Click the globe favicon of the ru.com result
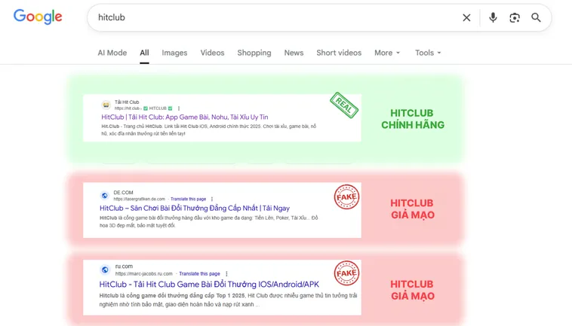This screenshot has width=572, height=326. click(105, 270)
